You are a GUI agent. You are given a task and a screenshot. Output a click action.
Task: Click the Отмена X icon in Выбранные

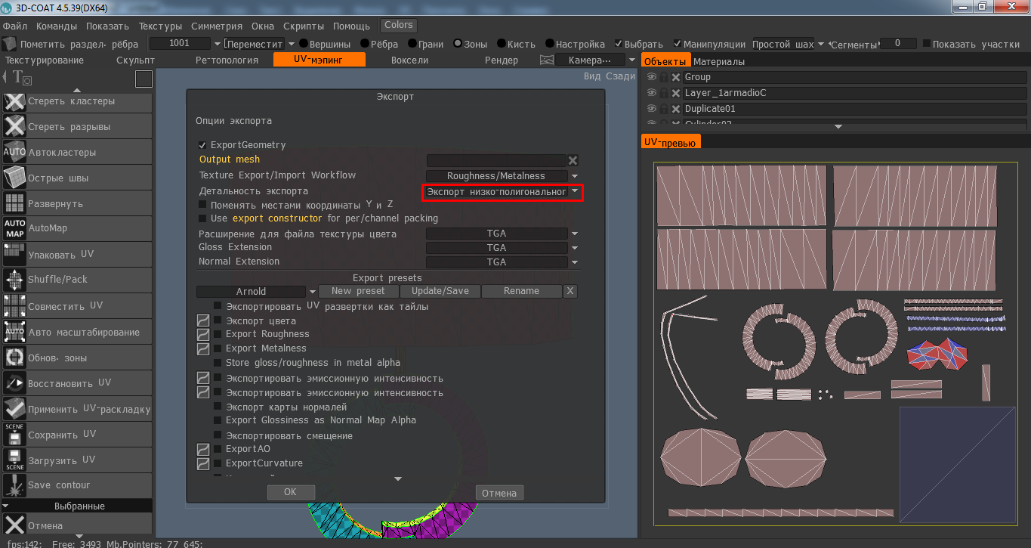(x=14, y=525)
